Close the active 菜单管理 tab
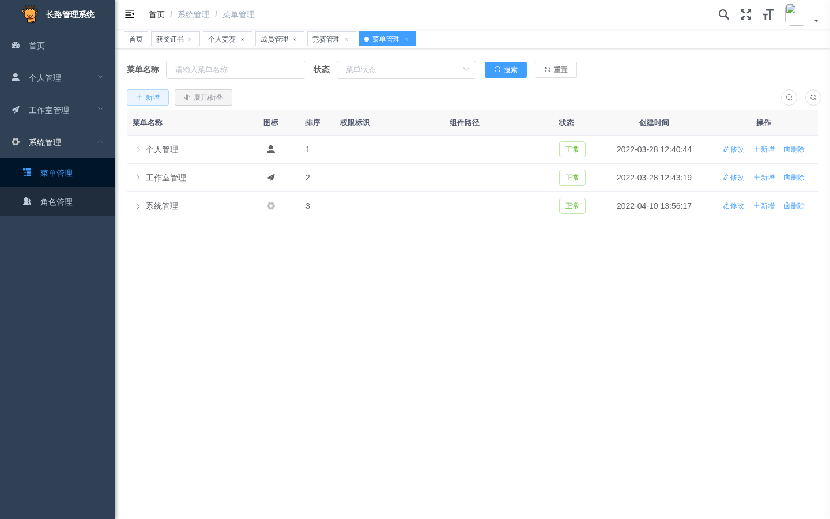 [x=406, y=39]
